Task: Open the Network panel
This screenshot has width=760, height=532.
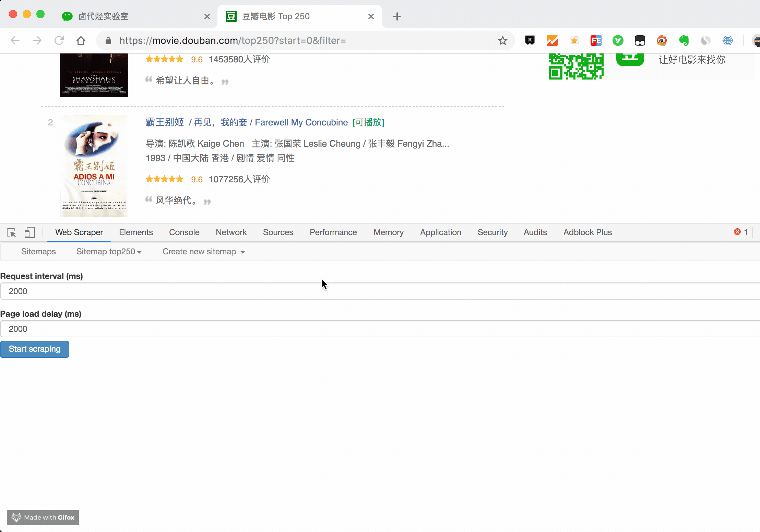Action: click(231, 232)
